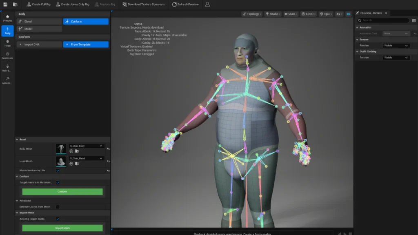Open the Materials section icon
The width and height of the screenshot is (418, 235).
coord(7,55)
